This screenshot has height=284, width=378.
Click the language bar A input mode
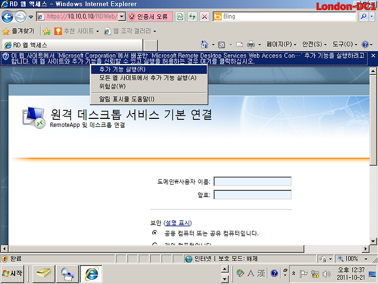pyautogui.click(x=251, y=273)
